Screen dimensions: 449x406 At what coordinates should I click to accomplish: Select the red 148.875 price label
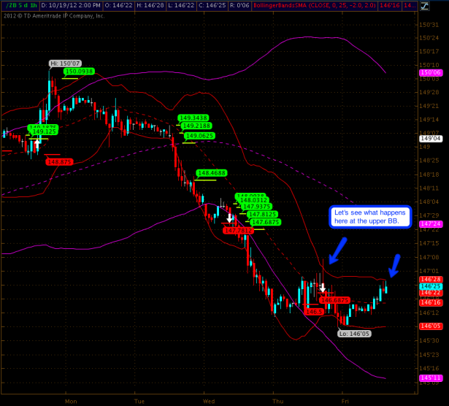[x=58, y=161]
